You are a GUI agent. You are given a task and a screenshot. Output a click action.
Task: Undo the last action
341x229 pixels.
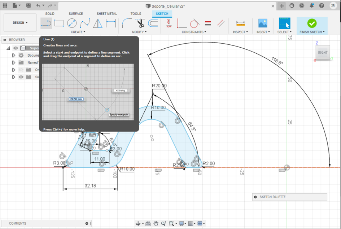tap(39, 6)
